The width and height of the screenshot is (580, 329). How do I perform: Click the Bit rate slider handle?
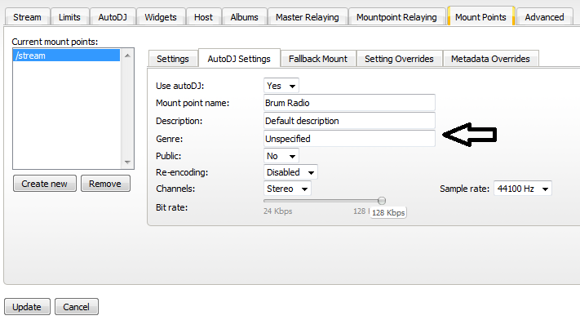pos(382,200)
